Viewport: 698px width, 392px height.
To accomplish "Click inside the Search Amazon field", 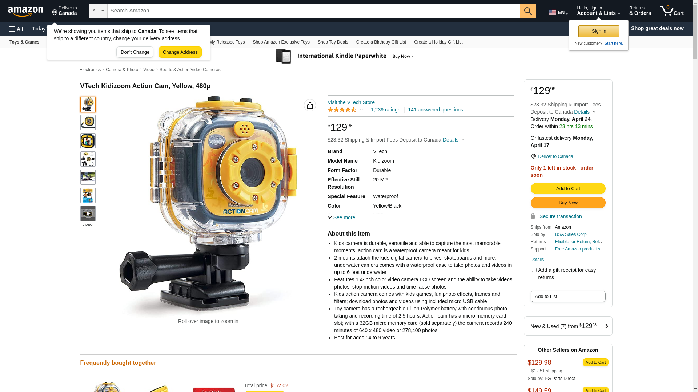I will coord(313,11).
